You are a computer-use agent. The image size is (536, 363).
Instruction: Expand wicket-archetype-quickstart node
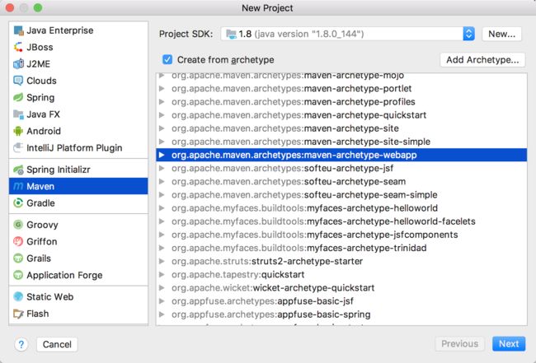[x=162, y=288]
